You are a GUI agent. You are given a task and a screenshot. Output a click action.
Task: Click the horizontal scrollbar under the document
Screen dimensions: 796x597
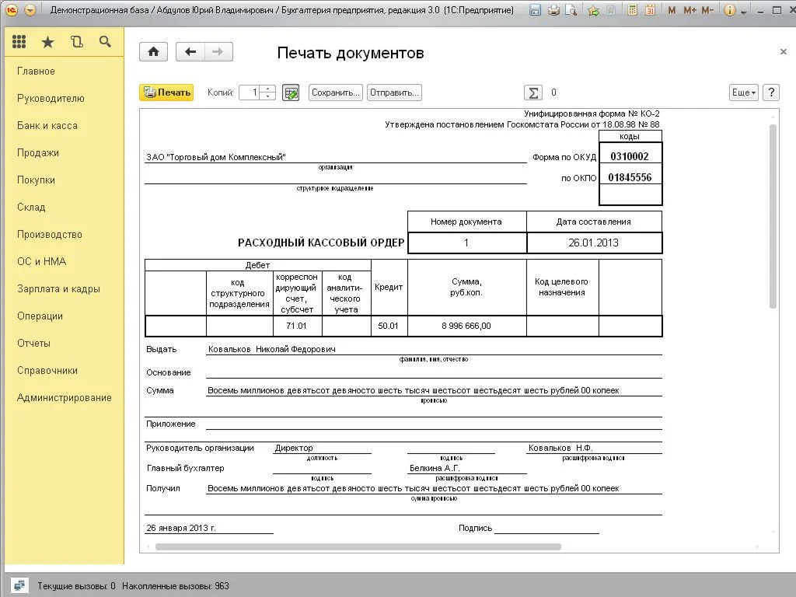tap(358, 546)
